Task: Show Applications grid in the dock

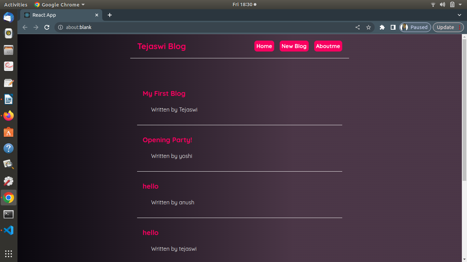Action: [9, 253]
